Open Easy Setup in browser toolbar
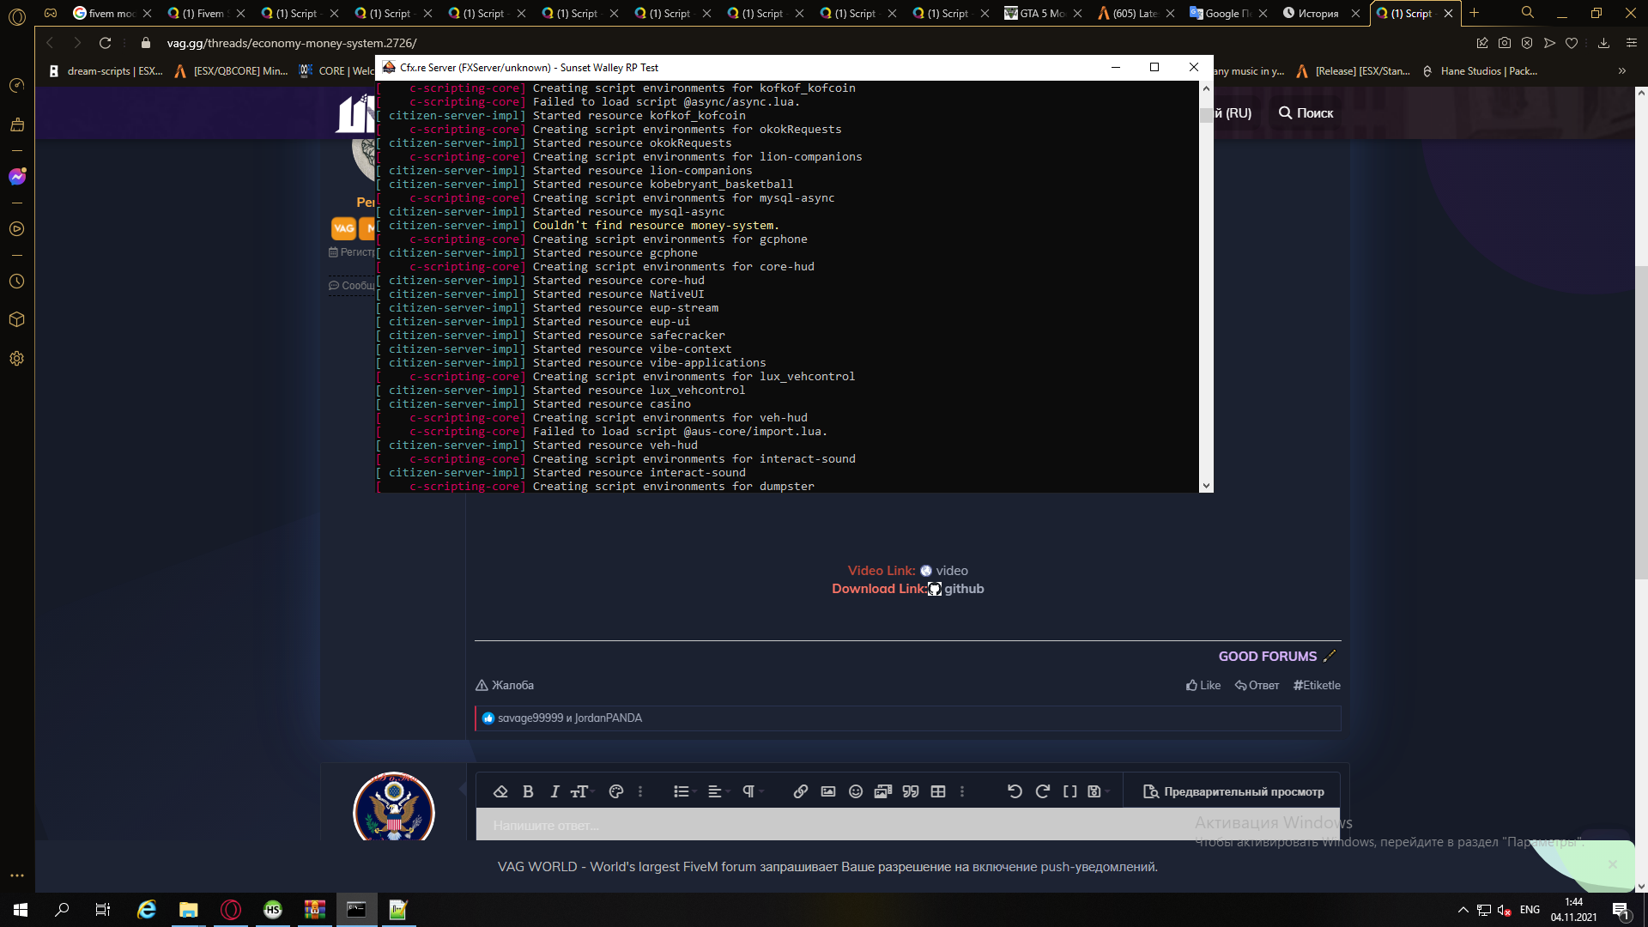Image resolution: width=1648 pixels, height=927 pixels. pyautogui.click(x=1632, y=43)
